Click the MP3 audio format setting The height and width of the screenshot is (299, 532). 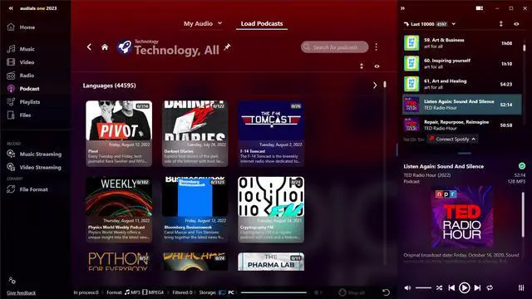pyautogui.click(x=132, y=292)
